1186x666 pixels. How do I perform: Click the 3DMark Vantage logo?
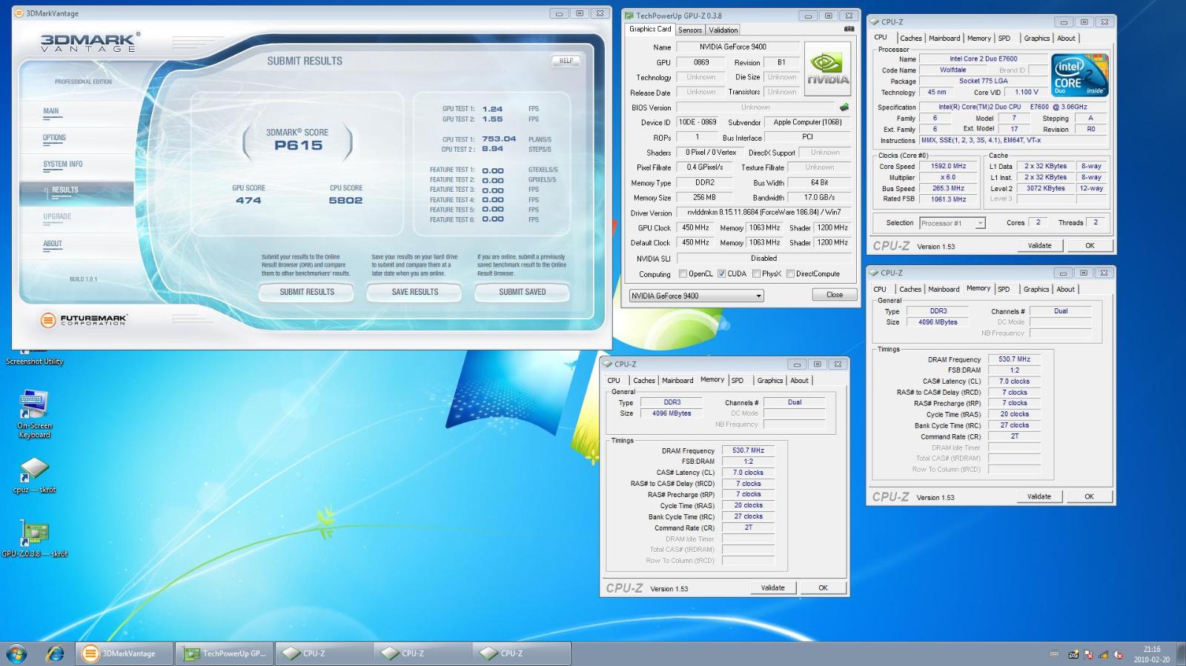click(x=90, y=42)
